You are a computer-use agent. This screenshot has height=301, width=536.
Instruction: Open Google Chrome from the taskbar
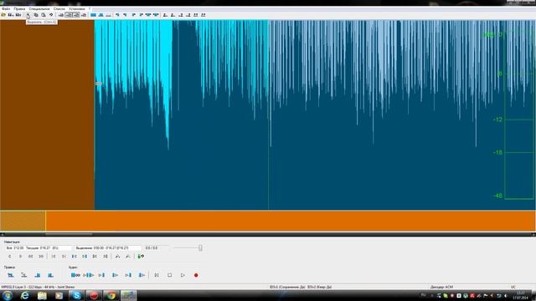tap(111, 295)
